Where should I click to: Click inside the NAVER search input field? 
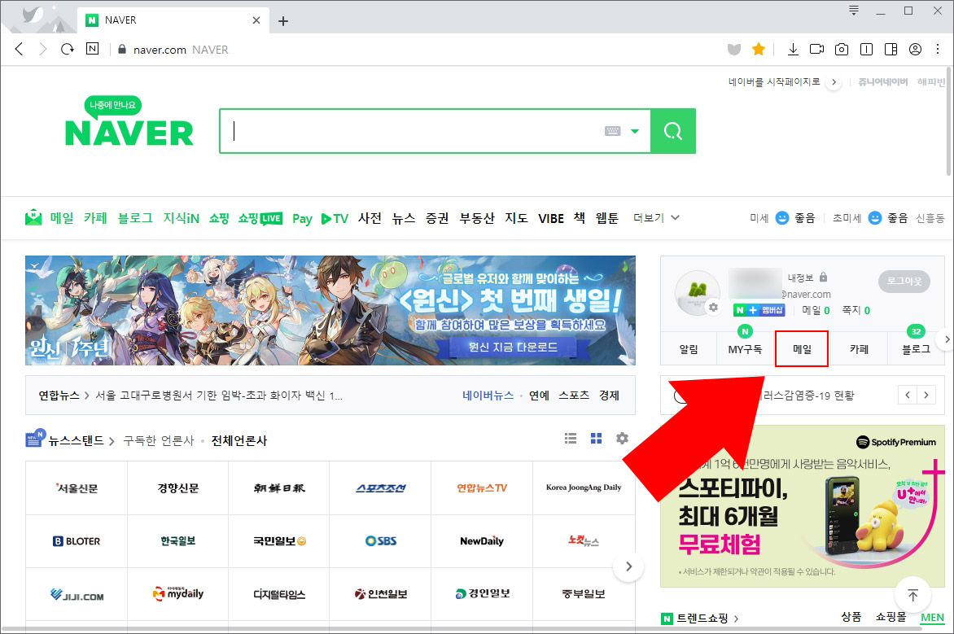coord(407,130)
